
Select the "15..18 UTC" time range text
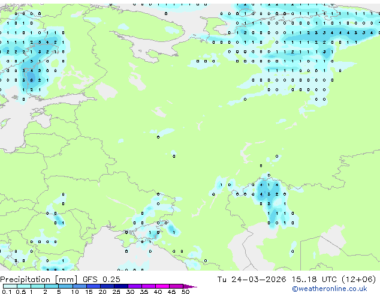click(315, 280)
